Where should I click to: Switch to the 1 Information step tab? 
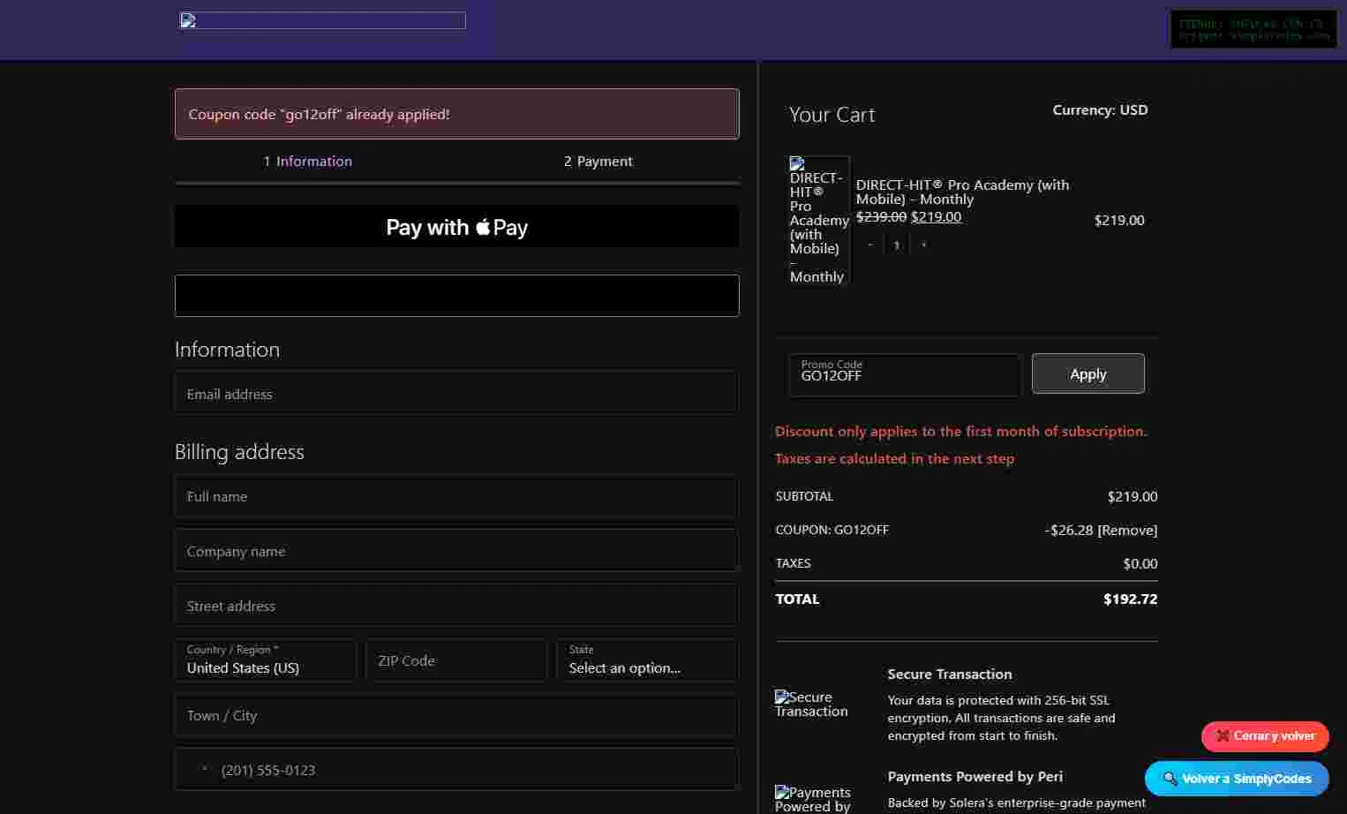pyautogui.click(x=307, y=161)
